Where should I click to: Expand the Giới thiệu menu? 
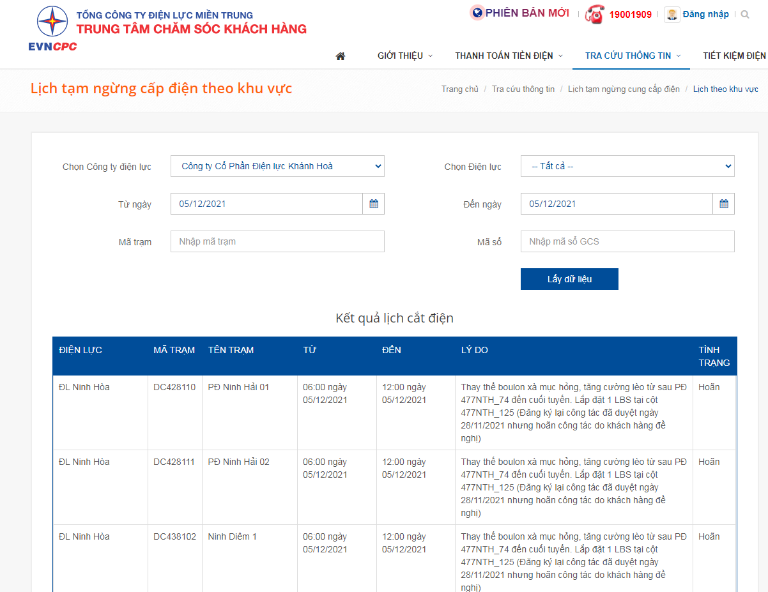click(x=405, y=56)
